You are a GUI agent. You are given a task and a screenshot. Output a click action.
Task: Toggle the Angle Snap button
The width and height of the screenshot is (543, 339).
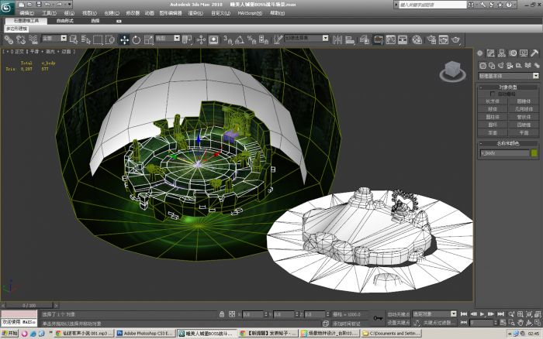coord(239,39)
